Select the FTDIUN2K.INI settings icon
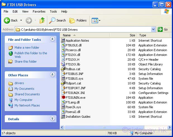 63,93
